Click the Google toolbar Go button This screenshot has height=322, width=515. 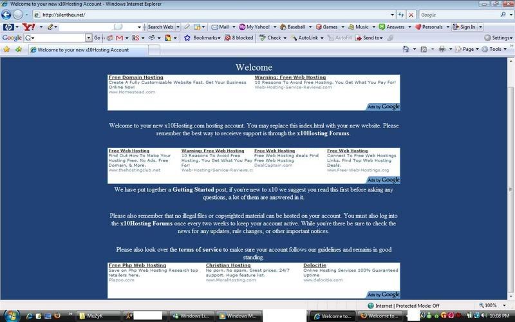click(x=97, y=38)
